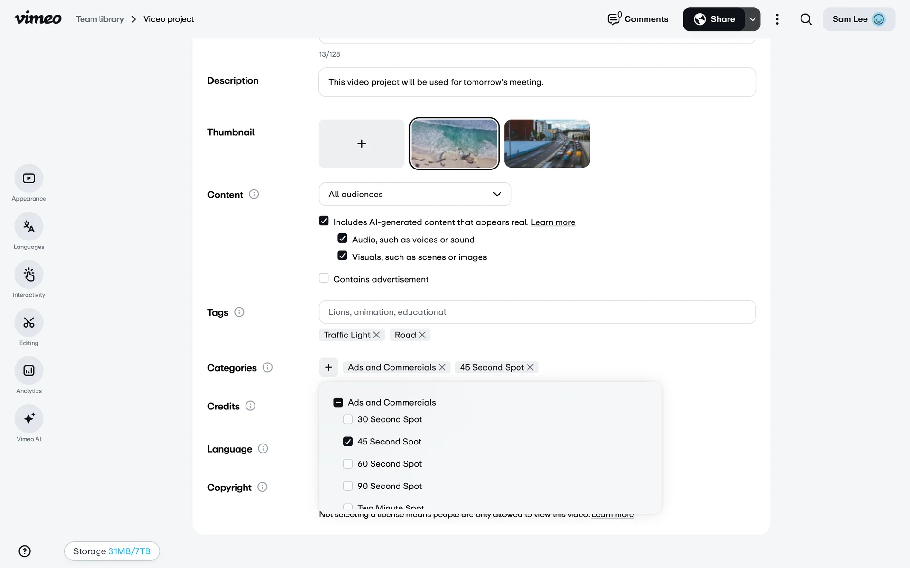This screenshot has height=568, width=910.
Task: Click the Tags input field
Action: [x=537, y=312]
